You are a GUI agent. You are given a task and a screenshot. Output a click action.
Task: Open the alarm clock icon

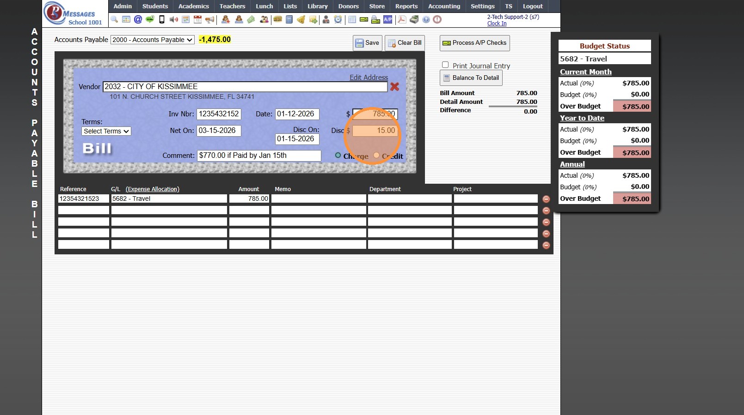338,19
